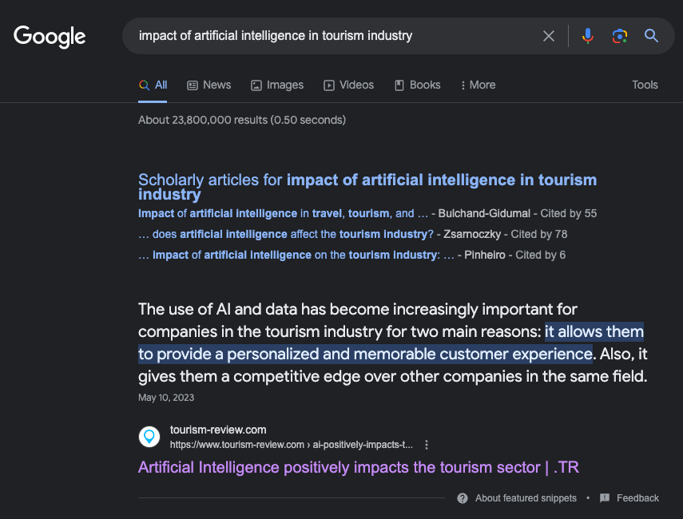Screen dimensions: 683x519
Task: Open the tourism-review.com source name
Action: (x=218, y=430)
